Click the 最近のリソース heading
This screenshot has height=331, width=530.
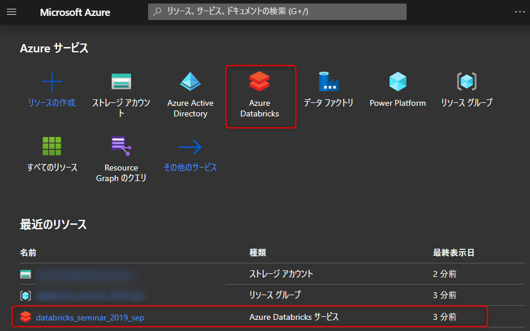pyautogui.click(x=53, y=225)
